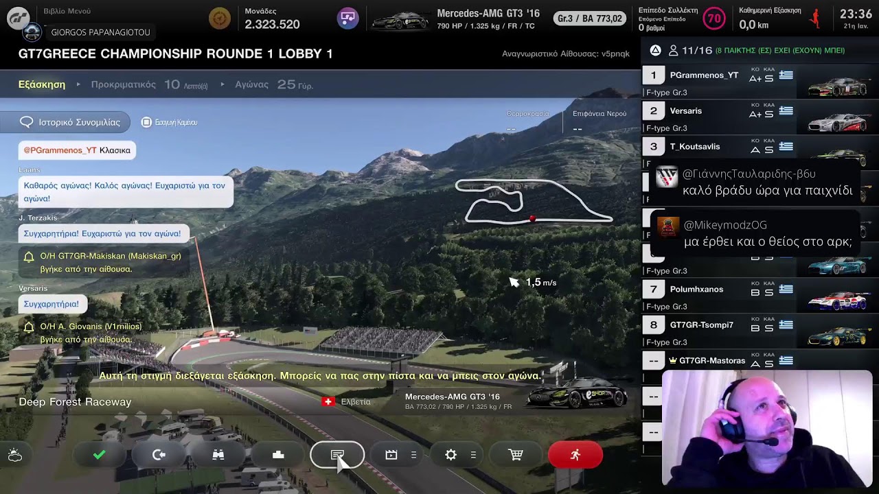This screenshot has width=879, height=494.
Task: Select player Versaris in the list
Action: pyautogui.click(x=760, y=117)
